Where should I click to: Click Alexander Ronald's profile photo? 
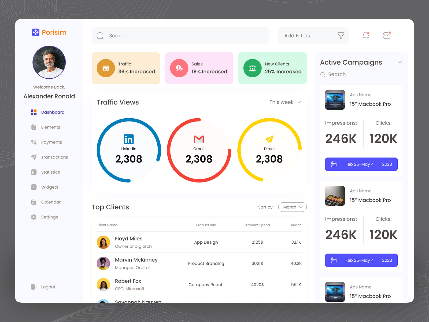pyautogui.click(x=49, y=62)
